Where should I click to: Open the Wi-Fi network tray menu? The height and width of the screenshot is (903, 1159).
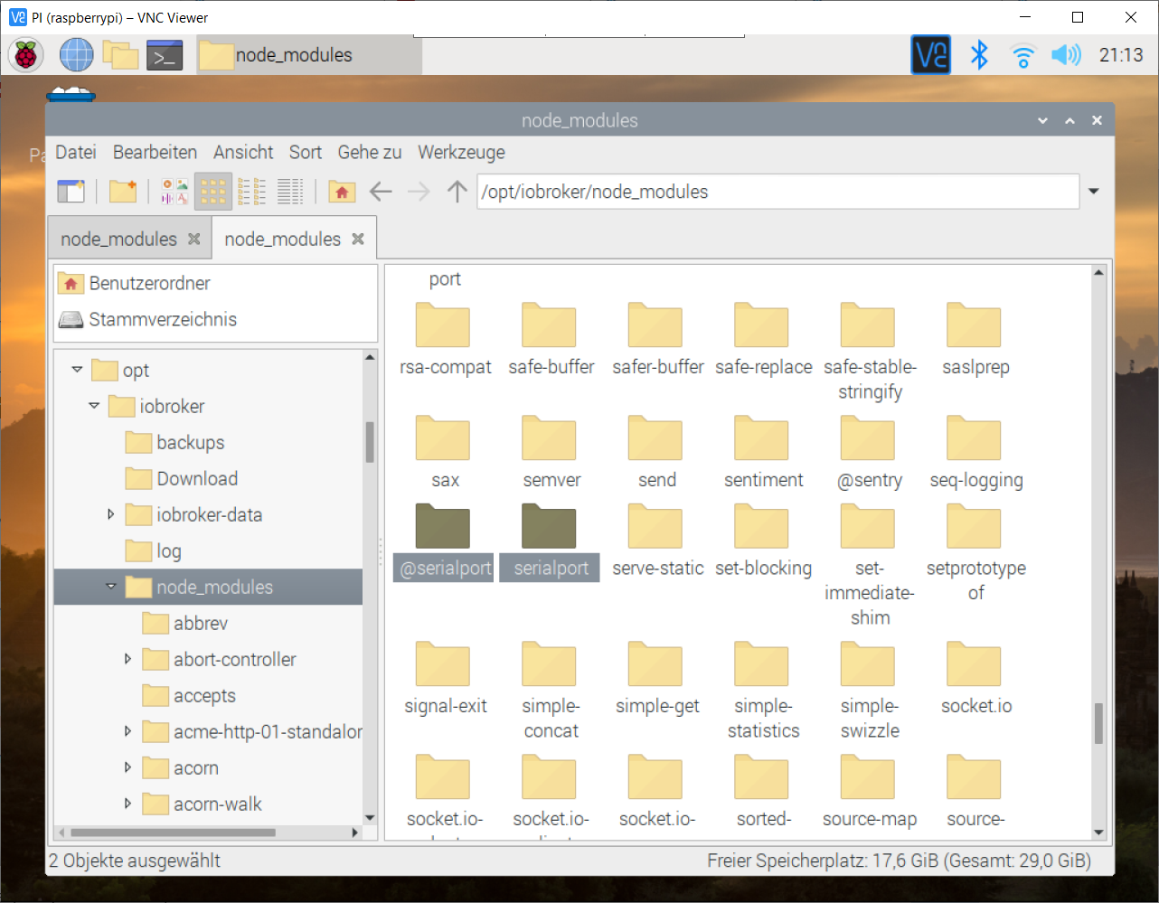point(1022,55)
